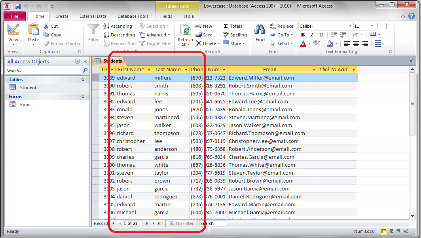Center align text

356,44
